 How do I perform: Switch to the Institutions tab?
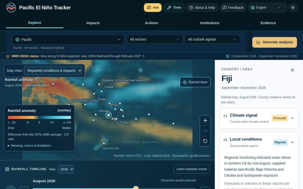210,23
